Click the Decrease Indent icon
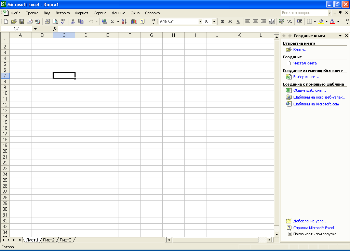 [x=299, y=21]
